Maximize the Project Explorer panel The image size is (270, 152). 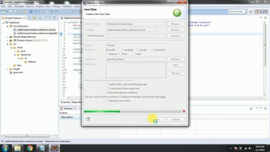(54, 18)
